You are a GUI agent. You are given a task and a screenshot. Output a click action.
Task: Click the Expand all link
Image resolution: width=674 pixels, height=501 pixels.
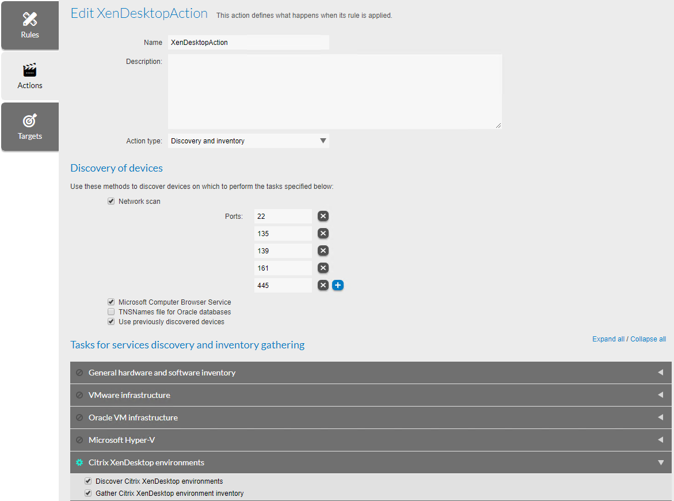[608, 339]
